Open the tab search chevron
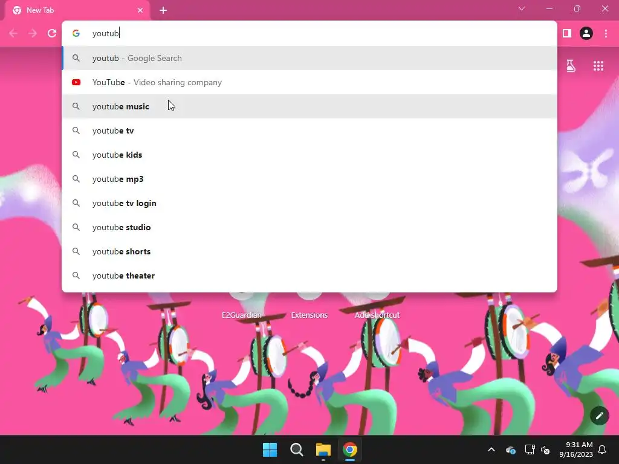Image resolution: width=619 pixels, height=464 pixels. tap(522, 8)
